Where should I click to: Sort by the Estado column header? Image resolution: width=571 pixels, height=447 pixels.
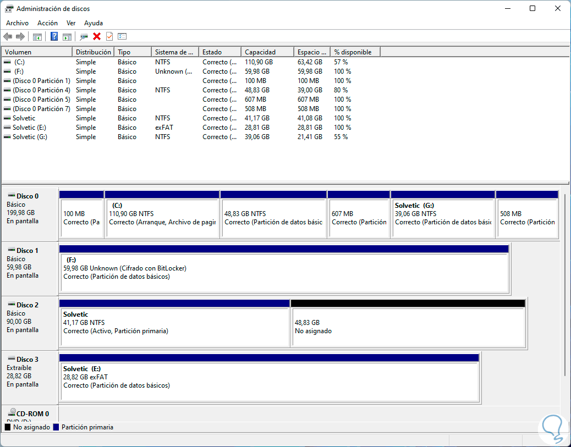[x=220, y=52]
